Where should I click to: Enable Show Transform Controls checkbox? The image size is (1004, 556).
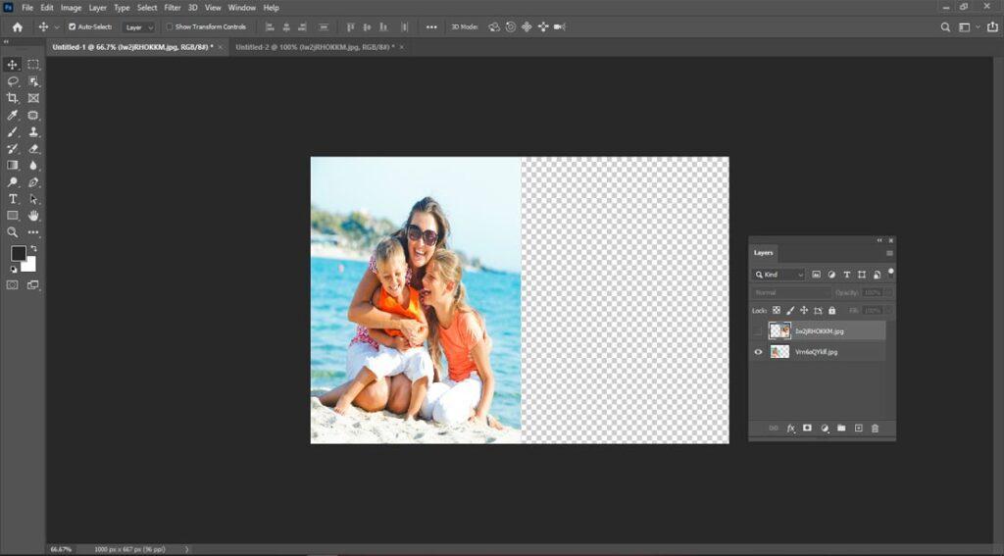coord(170,26)
